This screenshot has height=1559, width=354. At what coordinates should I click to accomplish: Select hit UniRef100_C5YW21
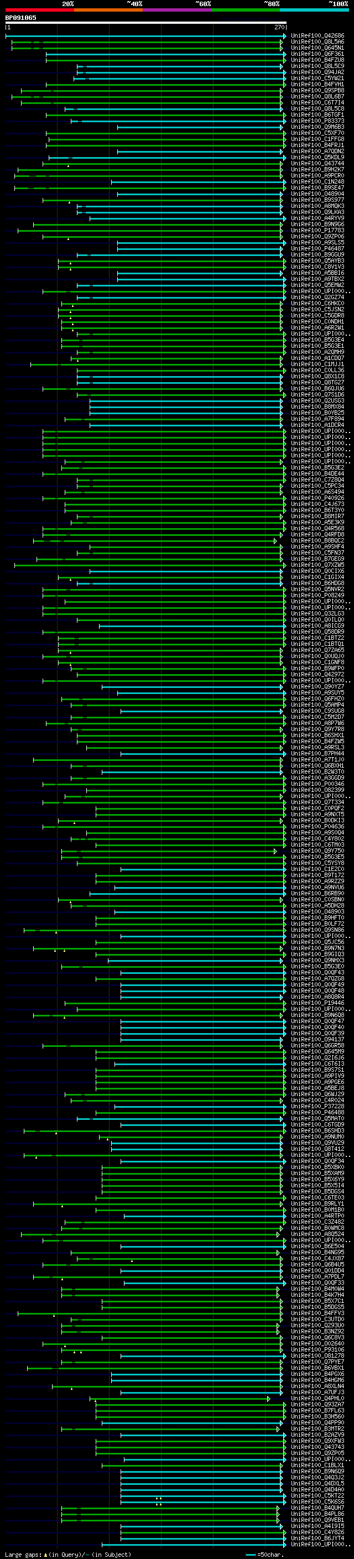(317, 78)
